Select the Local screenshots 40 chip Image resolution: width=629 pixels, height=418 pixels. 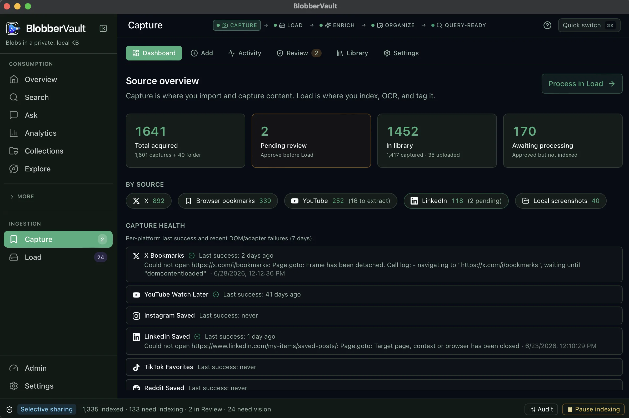coord(561,201)
